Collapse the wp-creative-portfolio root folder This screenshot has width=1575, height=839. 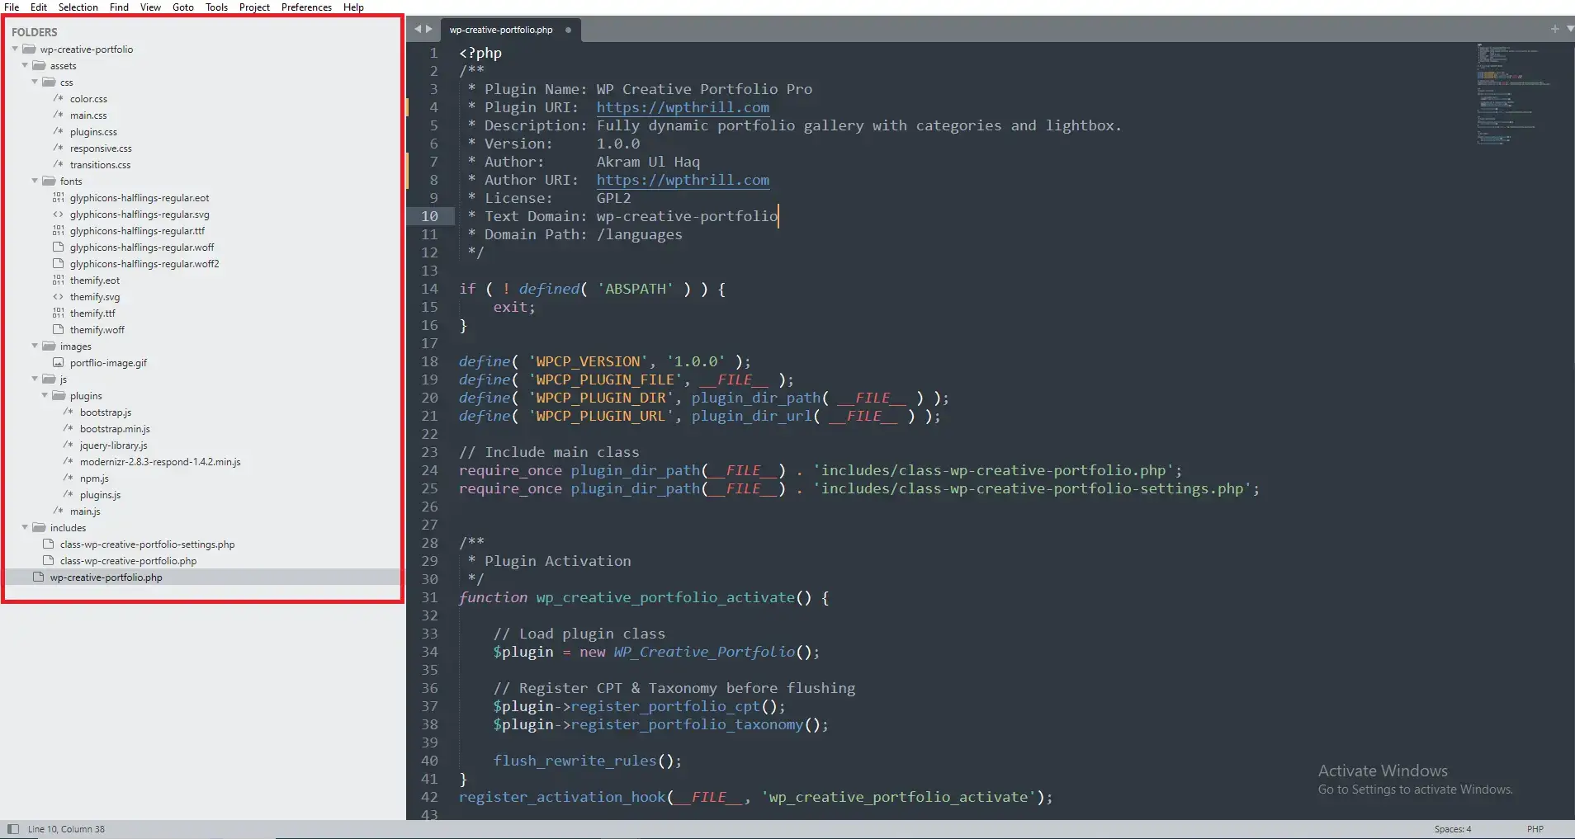[x=14, y=49]
